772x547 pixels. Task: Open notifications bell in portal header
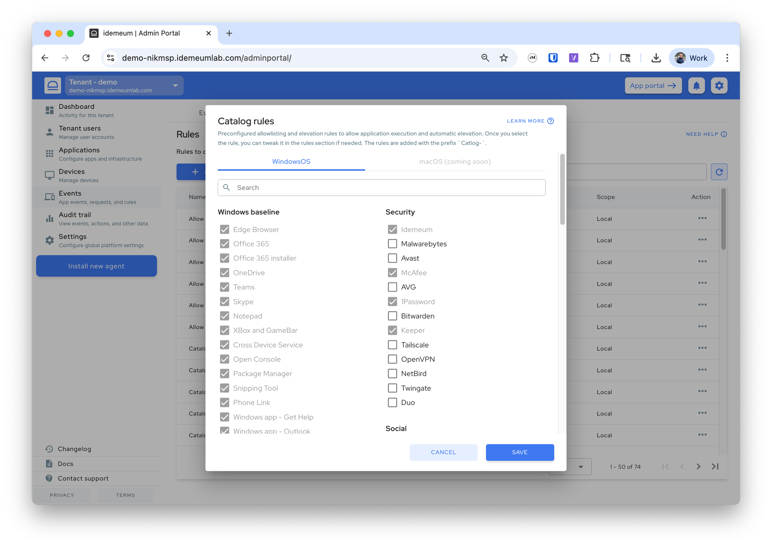[x=696, y=86]
